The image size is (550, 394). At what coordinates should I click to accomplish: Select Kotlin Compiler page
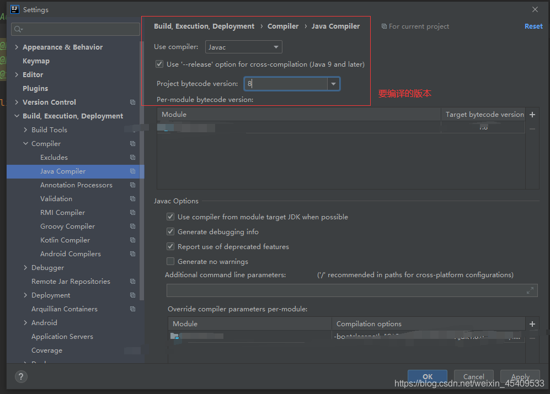65,240
